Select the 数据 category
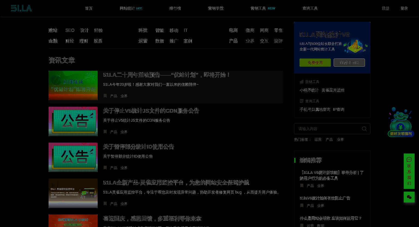Image resolution: width=419 pixels, height=227 pixels. (x=160, y=41)
